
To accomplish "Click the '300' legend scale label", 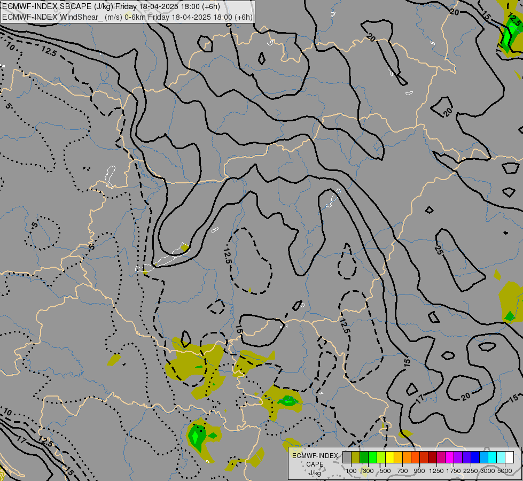I will pyautogui.click(x=368, y=471).
